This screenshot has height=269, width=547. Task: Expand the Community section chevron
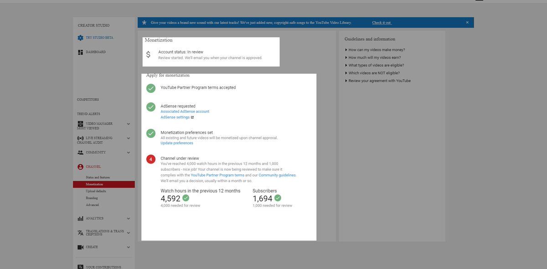(x=129, y=152)
